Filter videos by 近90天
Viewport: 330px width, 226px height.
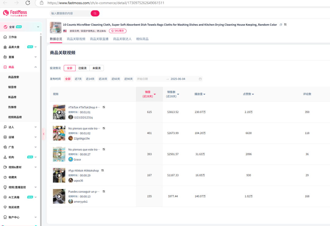click(x=128, y=79)
